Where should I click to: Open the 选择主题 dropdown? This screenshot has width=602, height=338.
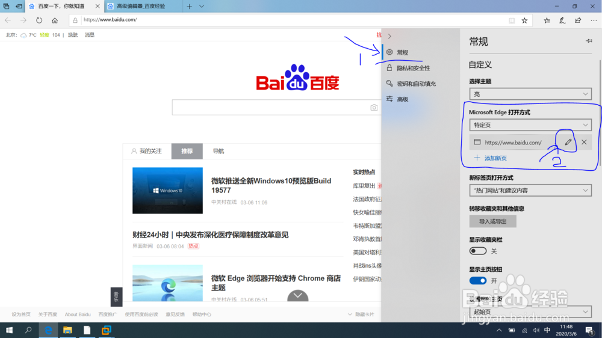click(530, 94)
